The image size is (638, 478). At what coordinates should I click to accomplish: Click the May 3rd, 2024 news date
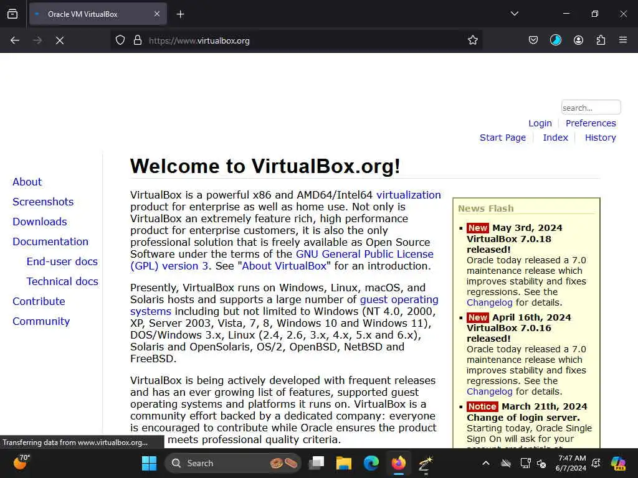coord(527,228)
